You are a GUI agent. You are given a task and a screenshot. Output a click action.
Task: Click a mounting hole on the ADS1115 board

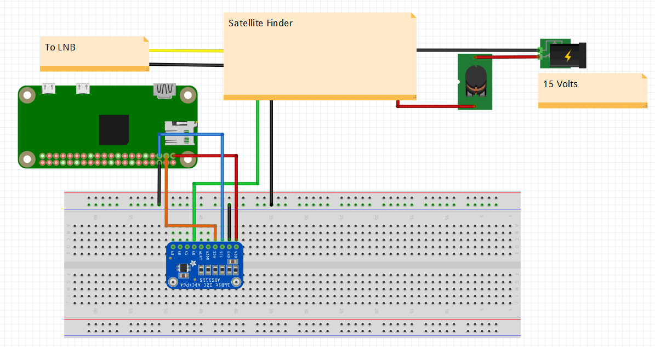tap(173, 281)
